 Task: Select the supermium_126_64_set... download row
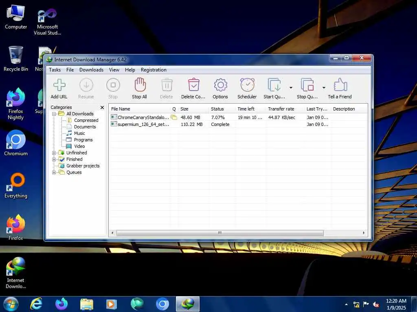click(238, 124)
